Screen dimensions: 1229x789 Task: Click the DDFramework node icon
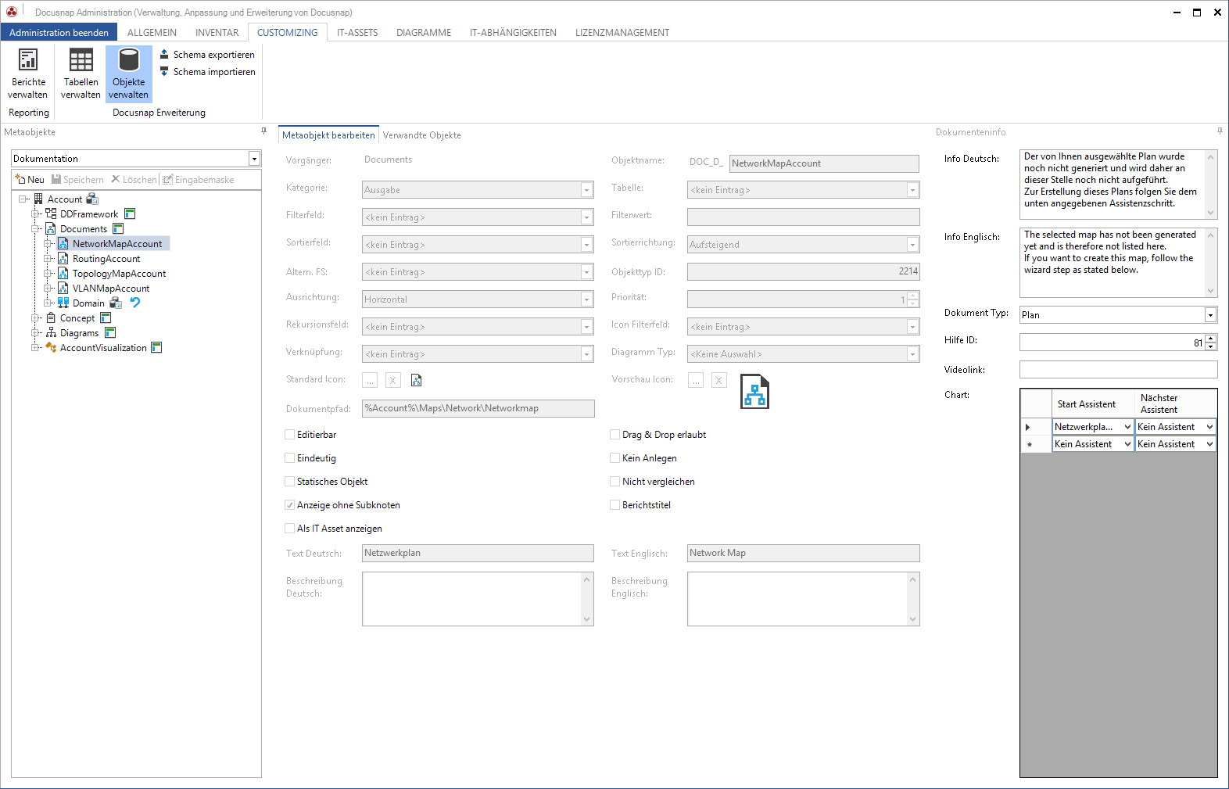[51, 214]
